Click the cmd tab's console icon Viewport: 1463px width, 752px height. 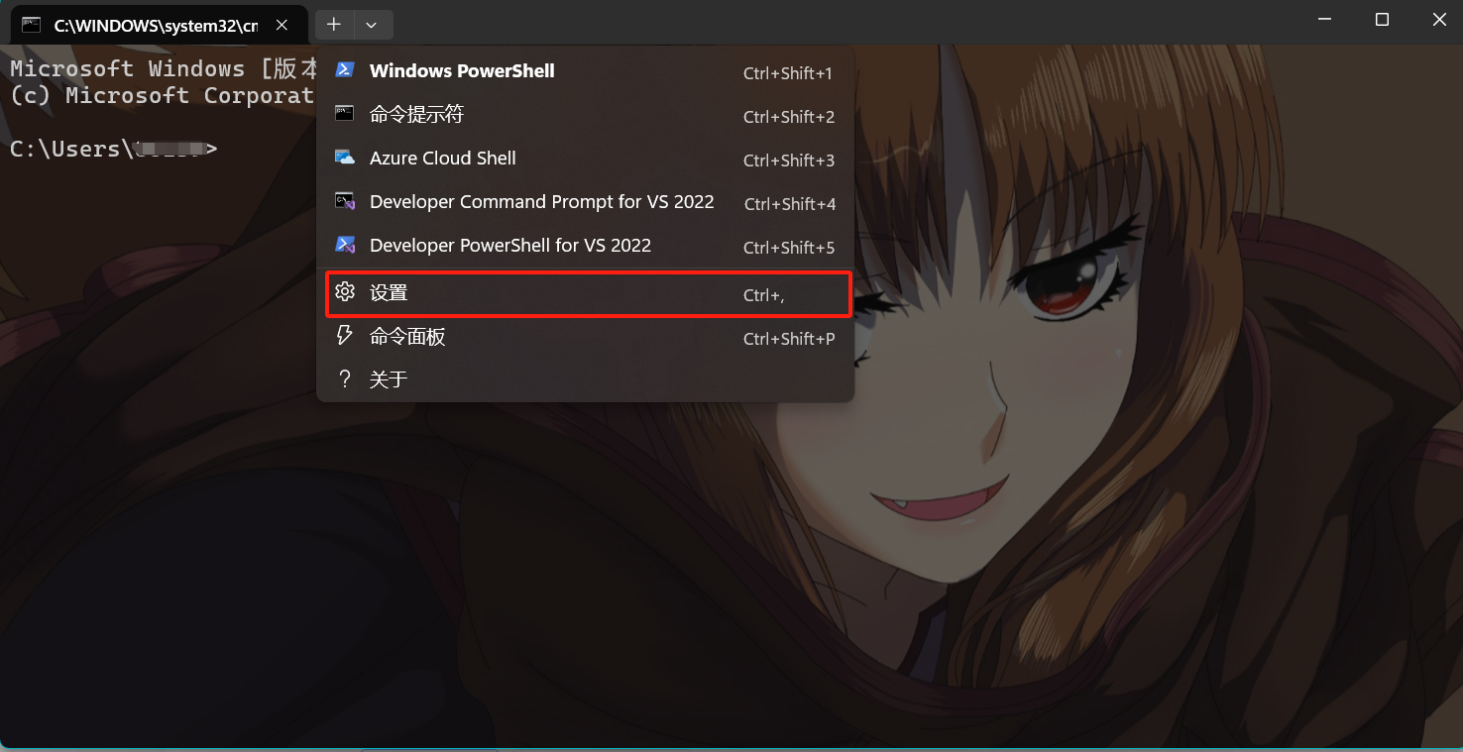(32, 26)
